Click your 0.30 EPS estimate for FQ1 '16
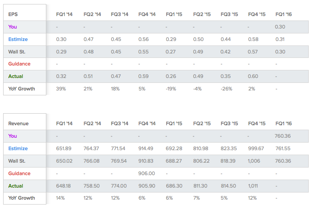Image resolution: width=319 pixels, height=209 pixels. pos(280,27)
